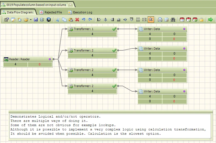Switch to Data Flow Diagram tab
The height and width of the screenshot is (143, 216).
coord(18,12)
